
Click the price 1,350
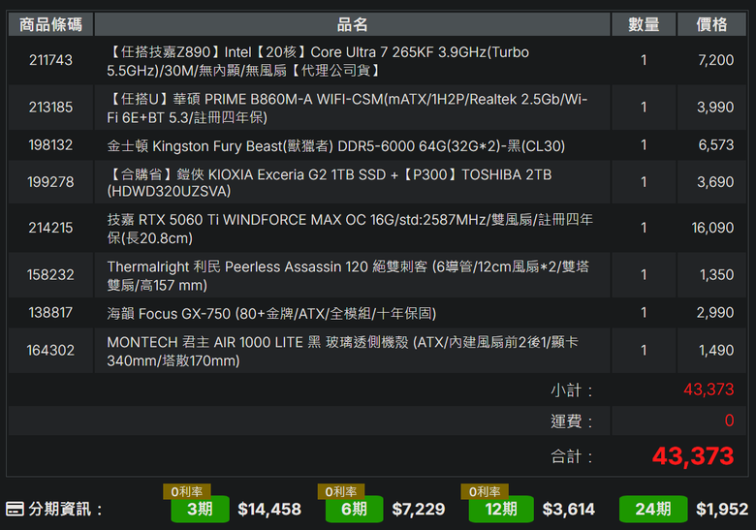(717, 274)
